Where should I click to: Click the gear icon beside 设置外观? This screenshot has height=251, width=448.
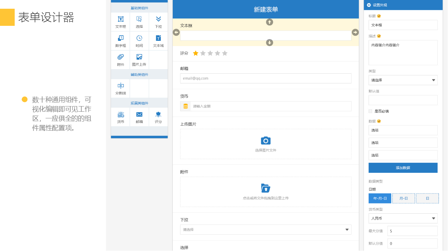369,5
